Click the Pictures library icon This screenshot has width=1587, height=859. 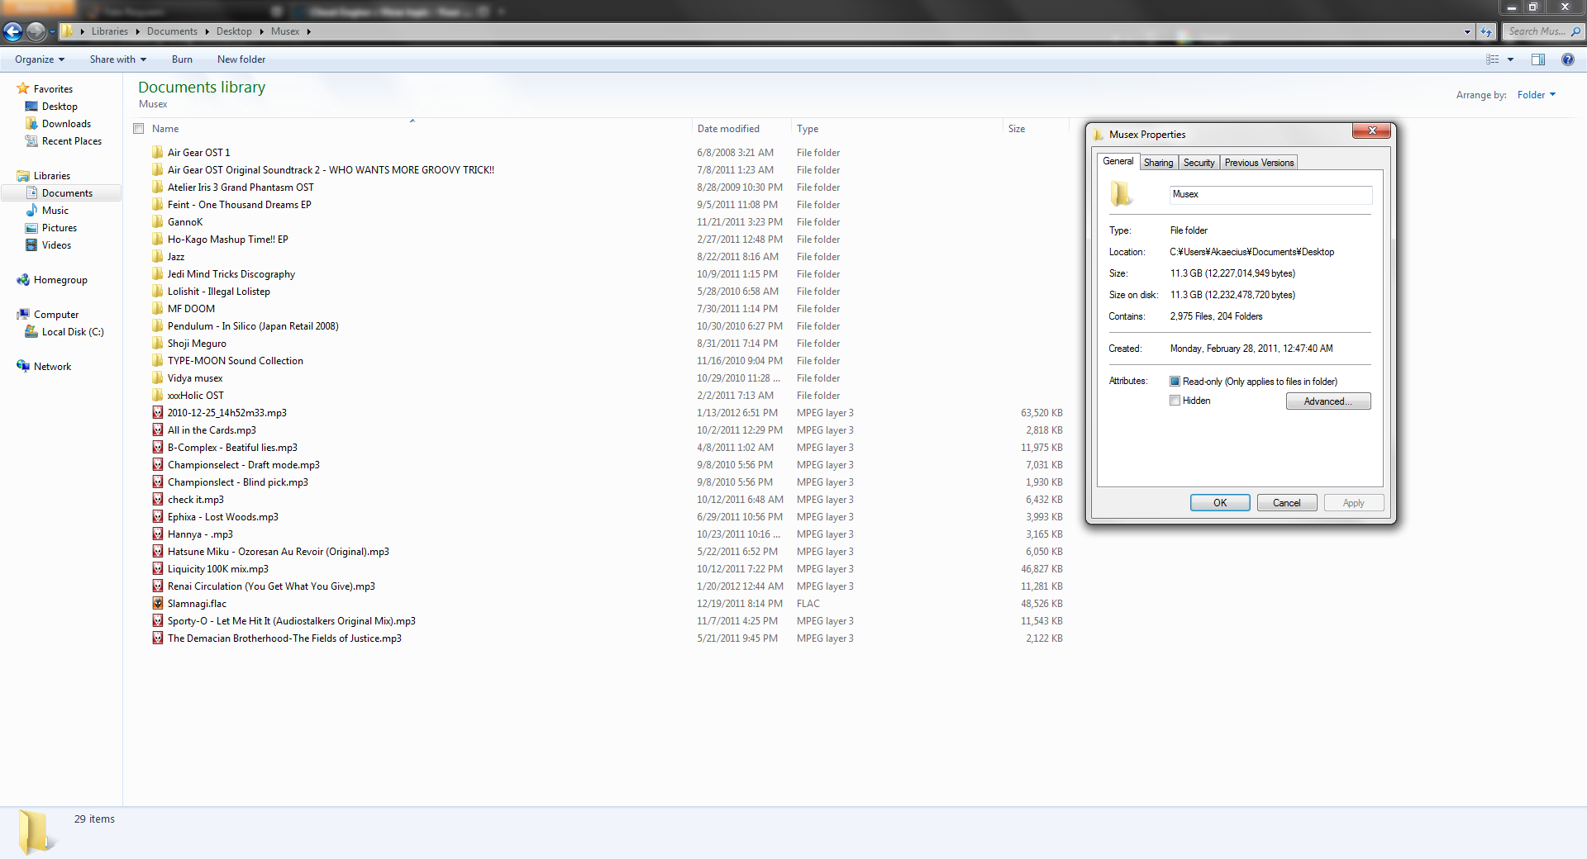click(31, 228)
